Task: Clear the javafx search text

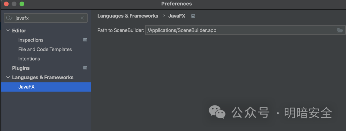Action: click(82, 18)
